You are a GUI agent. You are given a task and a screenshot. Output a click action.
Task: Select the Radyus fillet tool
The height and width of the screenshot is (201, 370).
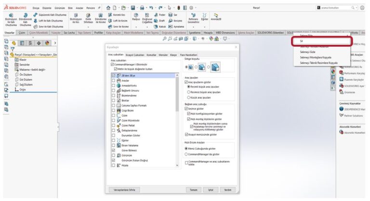tap(137, 16)
